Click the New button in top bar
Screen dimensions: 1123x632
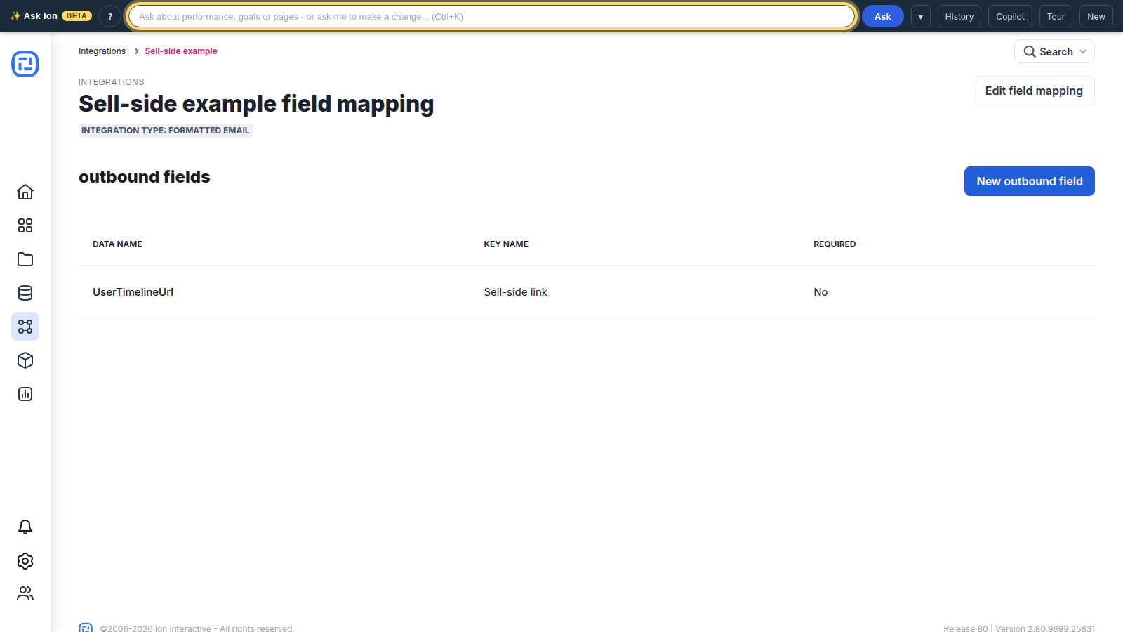click(1096, 16)
